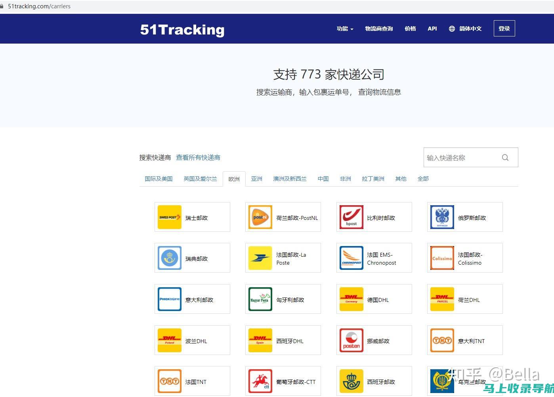The image size is (554, 397).
Task: Open the 简体中文 language selector
Action: point(470,29)
